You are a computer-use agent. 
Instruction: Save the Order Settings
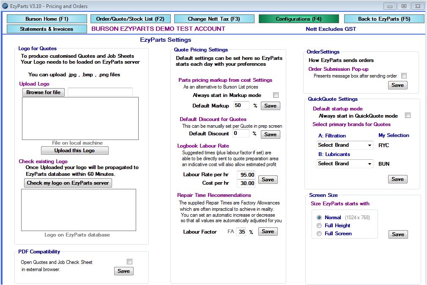398,85
